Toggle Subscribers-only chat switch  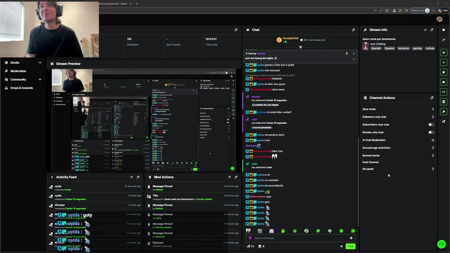coord(431,124)
